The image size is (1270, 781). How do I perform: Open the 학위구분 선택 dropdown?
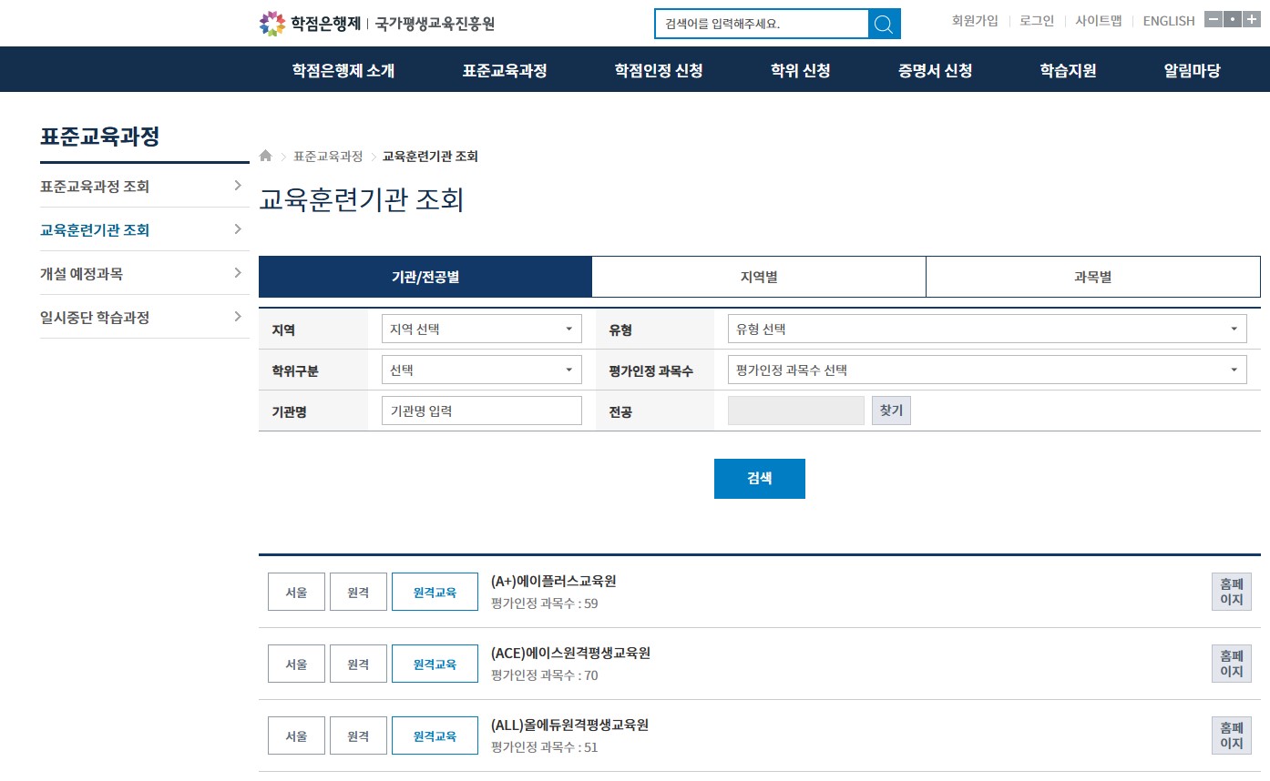[x=481, y=370]
